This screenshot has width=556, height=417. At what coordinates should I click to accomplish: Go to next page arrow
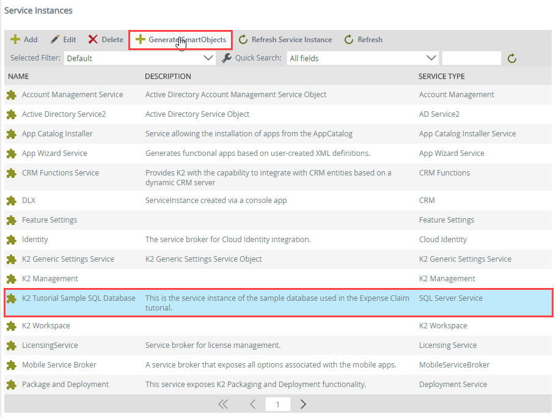click(x=303, y=404)
